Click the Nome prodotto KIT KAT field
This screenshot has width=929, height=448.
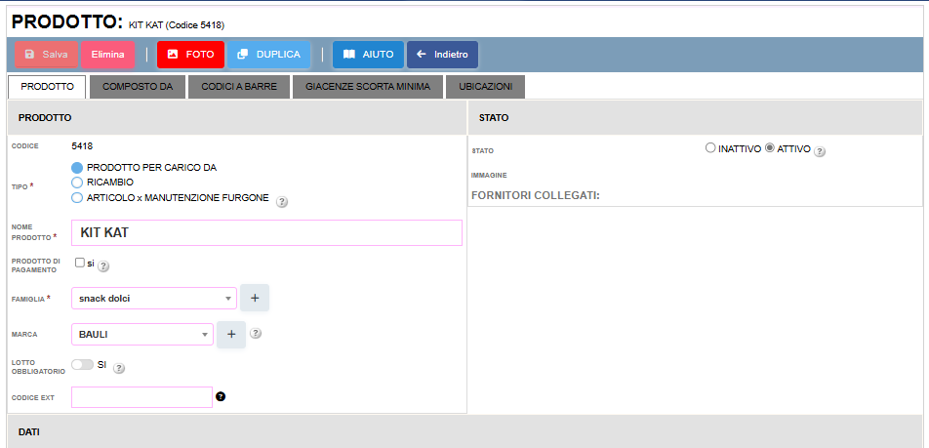tap(266, 233)
